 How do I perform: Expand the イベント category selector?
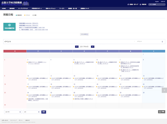(150, 42)
